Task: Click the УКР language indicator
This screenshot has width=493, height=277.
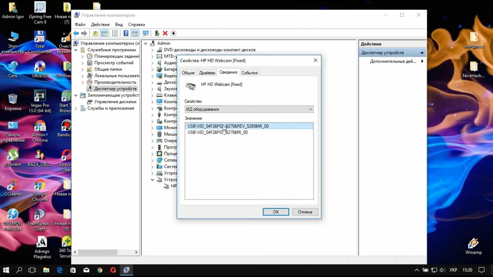Action: tap(453, 270)
